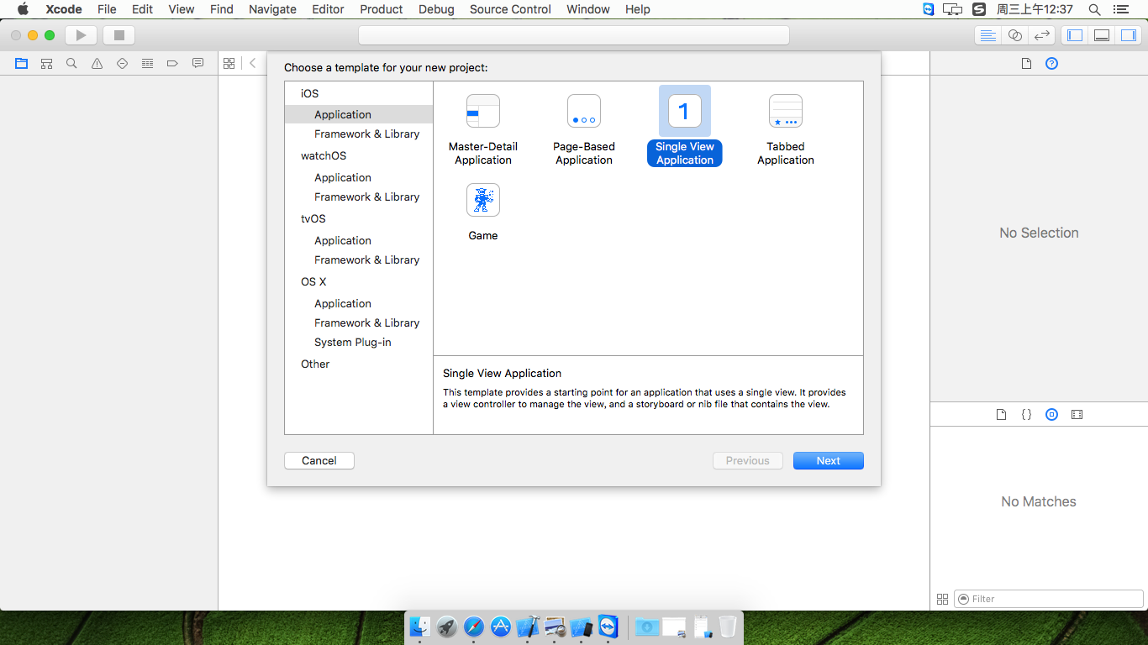The image size is (1148, 645).
Task: Toggle the Utilities pane visibility
Action: click(x=1128, y=35)
